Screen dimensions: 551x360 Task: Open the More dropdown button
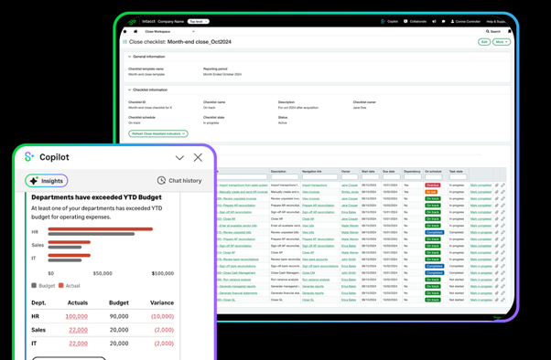pyautogui.click(x=502, y=42)
